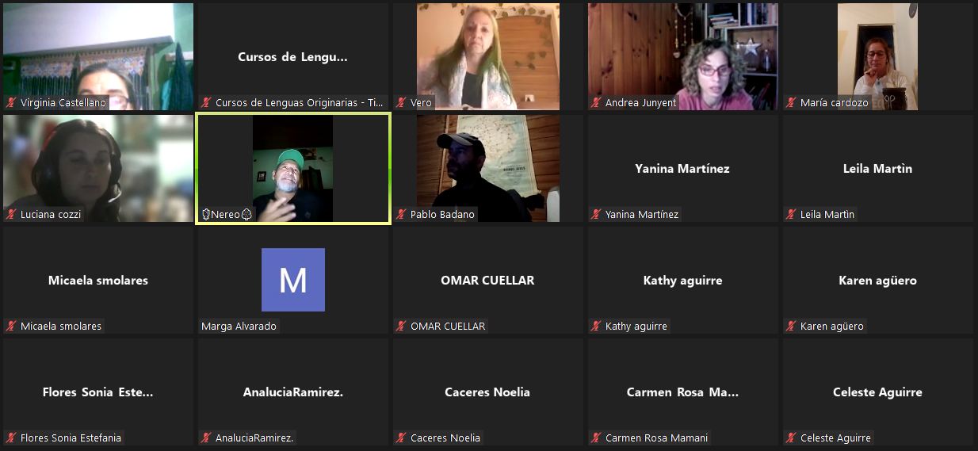The width and height of the screenshot is (978, 451).
Task: Click the Leila Martìn participant tile
Action: click(x=877, y=168)
